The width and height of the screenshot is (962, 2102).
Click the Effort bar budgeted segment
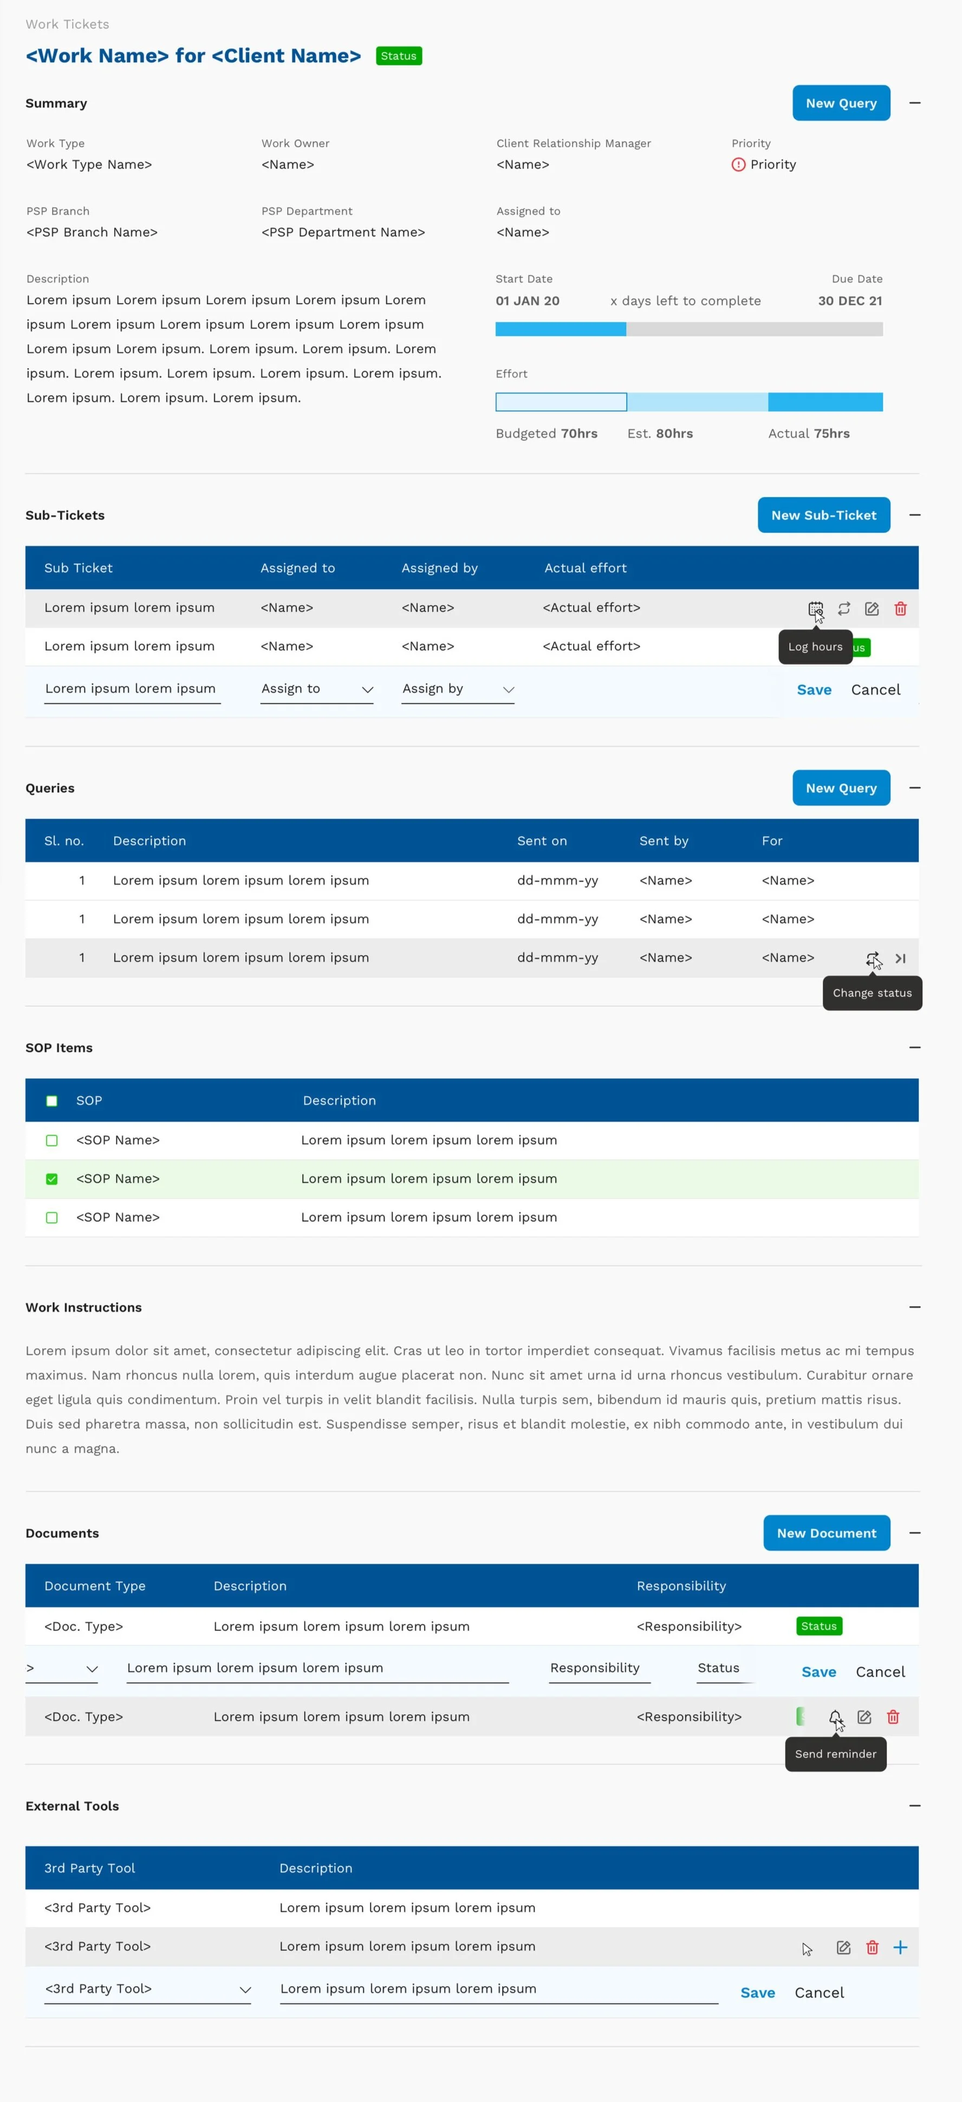(561, 402)
